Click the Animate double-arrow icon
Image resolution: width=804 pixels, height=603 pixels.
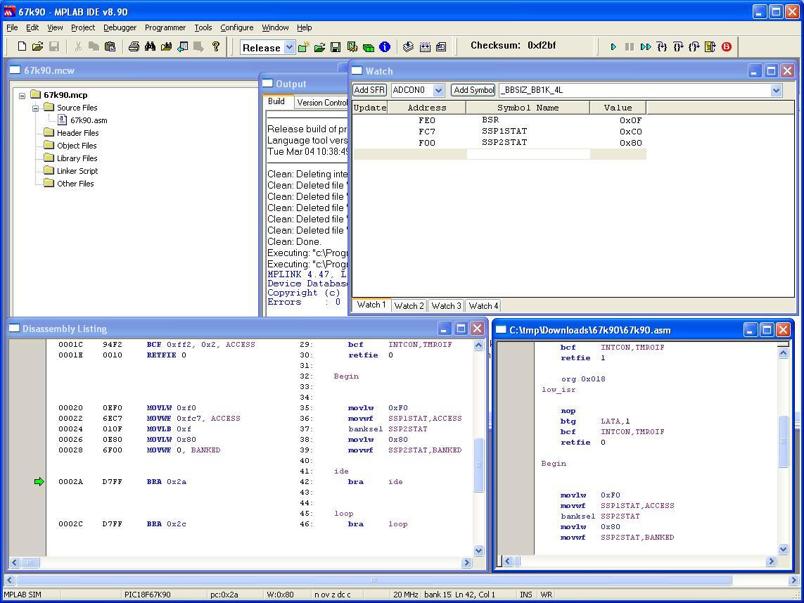pyautogui.click(x=645, y=47)
